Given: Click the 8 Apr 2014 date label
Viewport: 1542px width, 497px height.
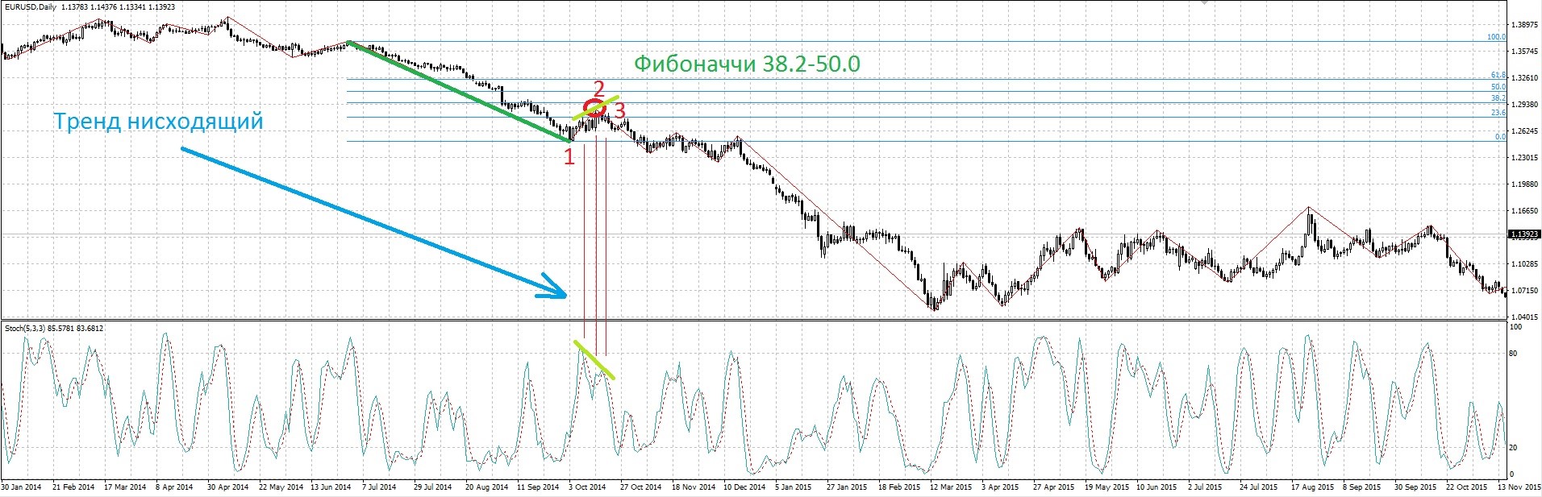Looking at the screenshot, I should point(173,487).
